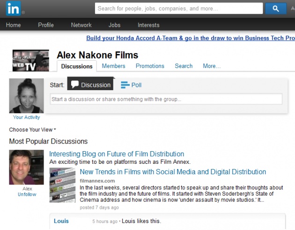Focus the search for people, jobs, companies field
The image size is (295, 230).
coord(179,8)
